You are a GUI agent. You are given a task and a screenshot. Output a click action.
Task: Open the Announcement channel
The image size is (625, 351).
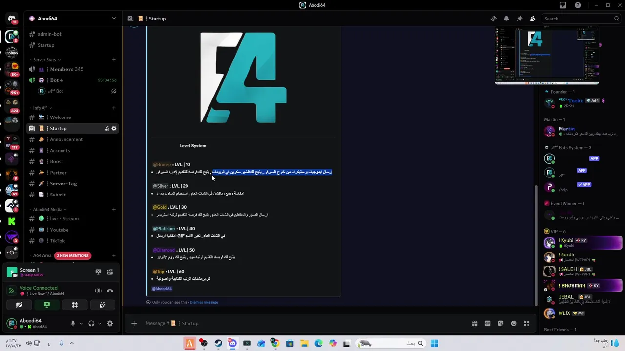point(73,139)
